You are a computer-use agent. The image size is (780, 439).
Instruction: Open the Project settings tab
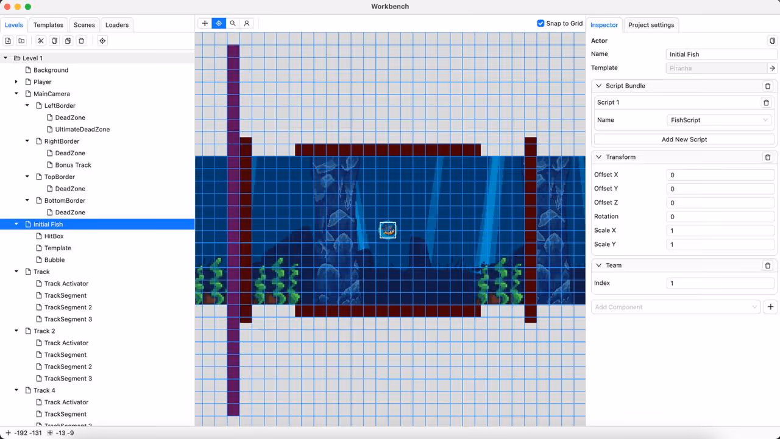pyautogui.click(x=651, y=25)
